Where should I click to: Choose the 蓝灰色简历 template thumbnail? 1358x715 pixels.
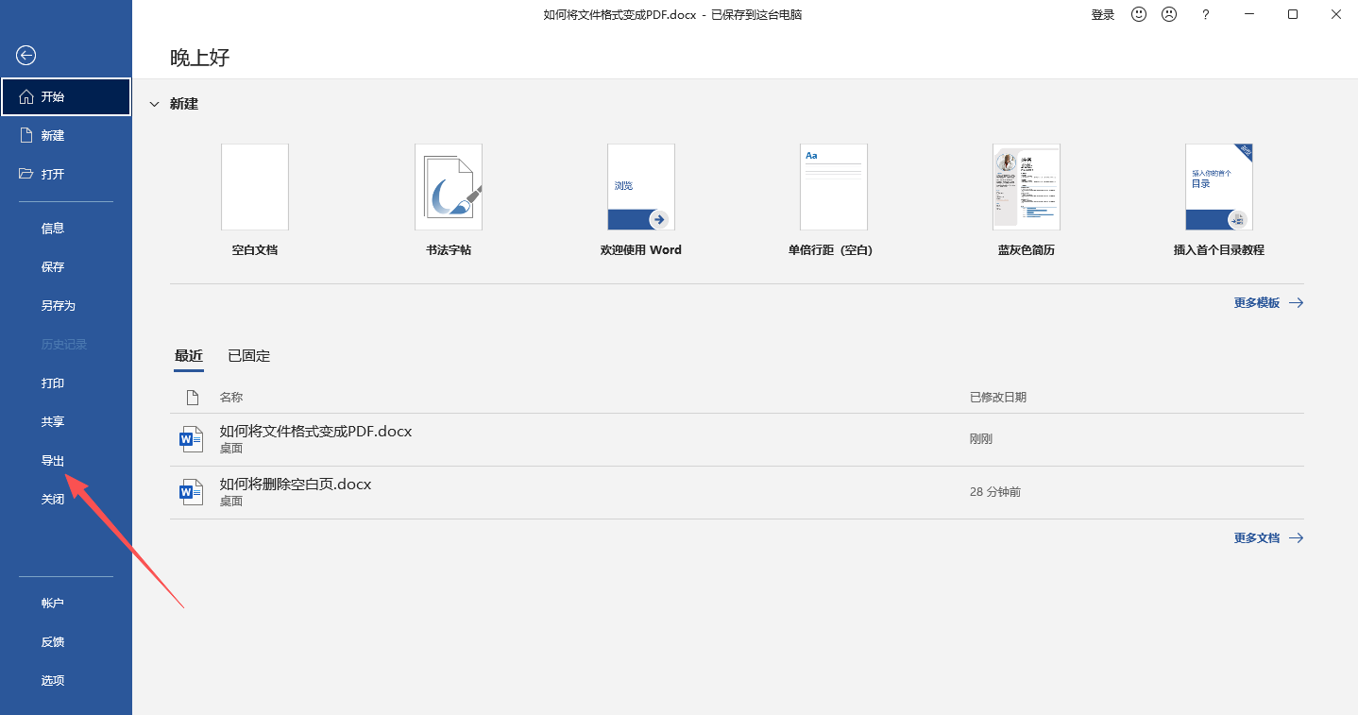1027,187
